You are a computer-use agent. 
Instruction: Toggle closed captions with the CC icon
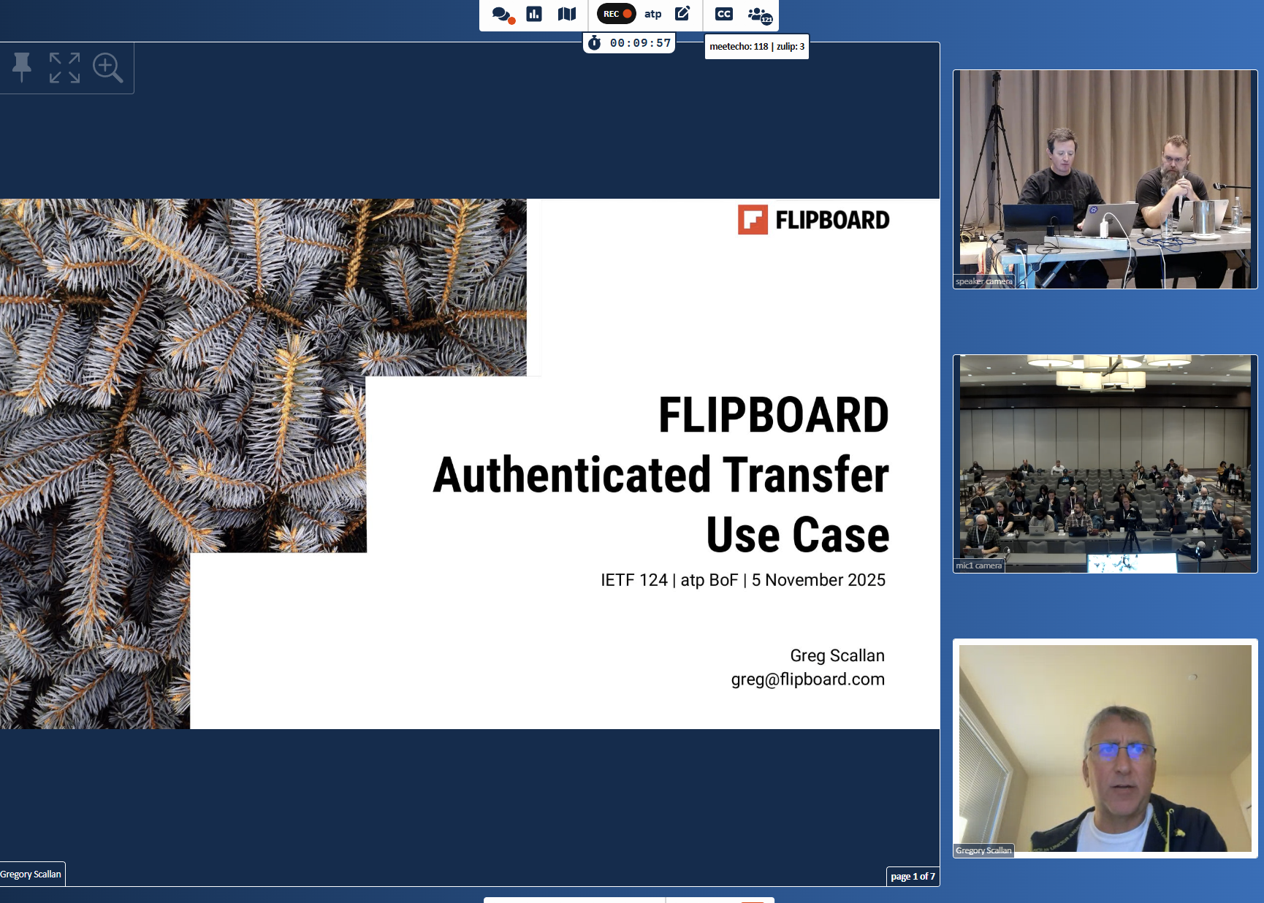(724, 14)
